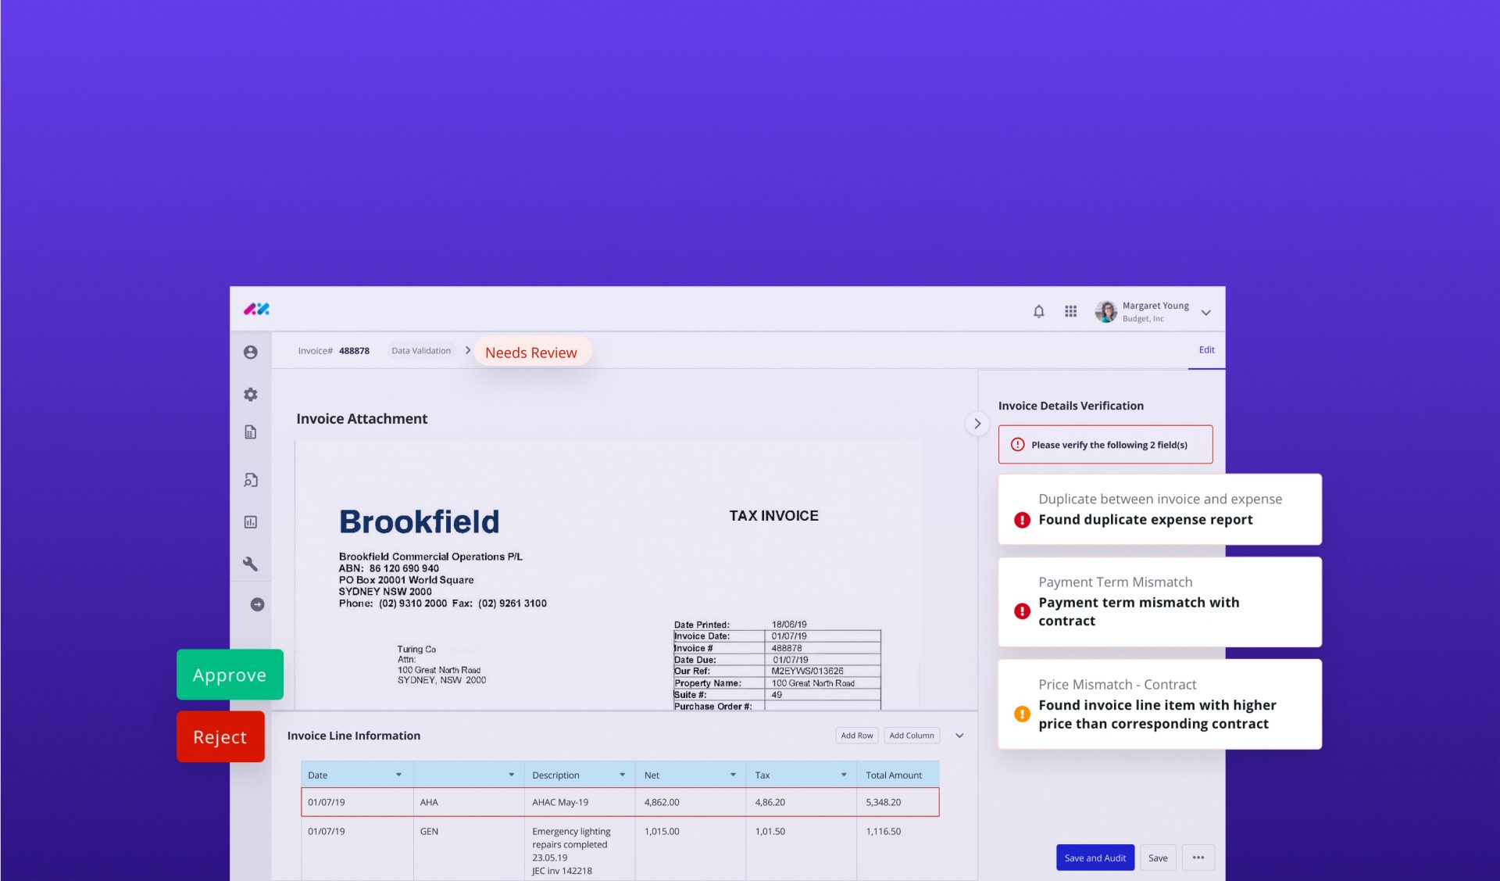Click the alert circle icon in verify banner

point(1017,445)
